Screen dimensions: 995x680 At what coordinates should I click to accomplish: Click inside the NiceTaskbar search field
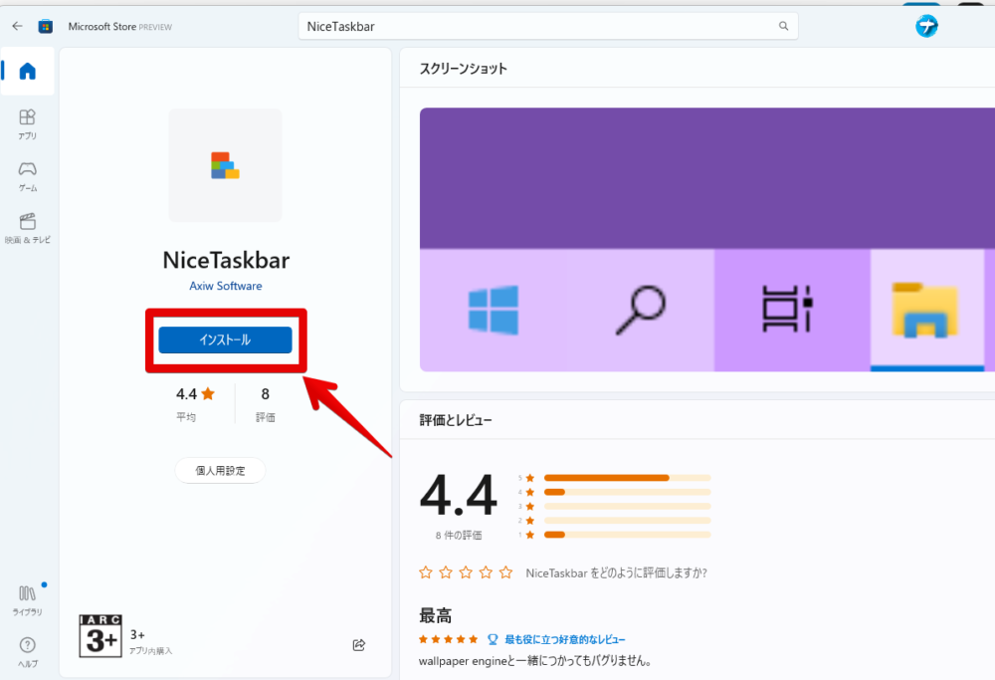(x=548, y=26)
